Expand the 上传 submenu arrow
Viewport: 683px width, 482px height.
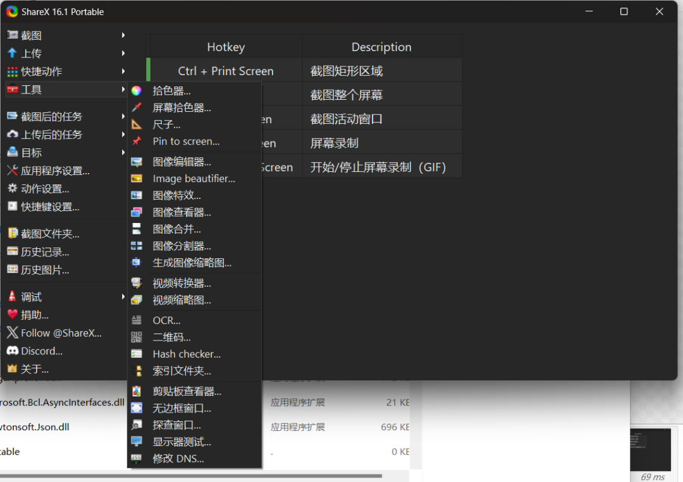123,53
